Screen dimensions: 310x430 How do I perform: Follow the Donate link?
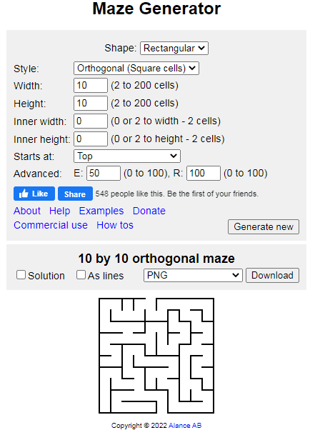149,211
